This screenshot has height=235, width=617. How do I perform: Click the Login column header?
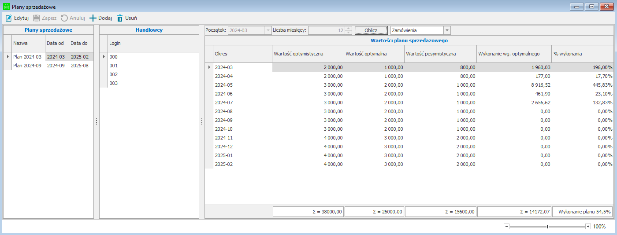[153, 43]
